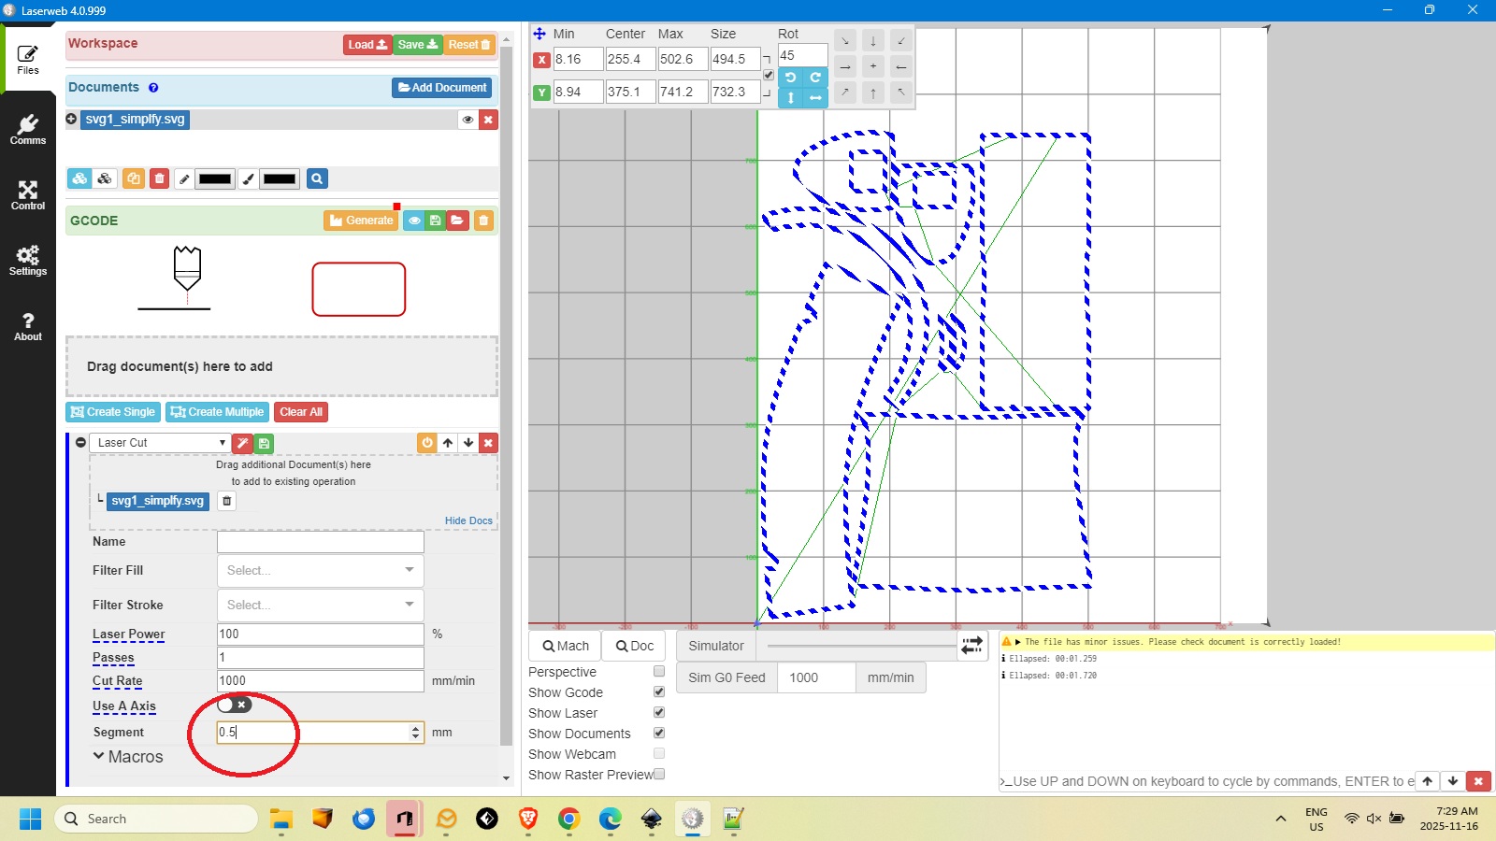Switch to the Settings sidebar tab
The height and width of the screenshot is (841, 1496).
[x=28, y=260]
